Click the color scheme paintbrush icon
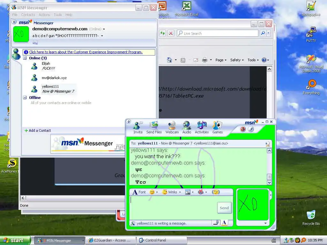This screenshot has height=245, width=327. pyautogui.click(x=251, y=129)
